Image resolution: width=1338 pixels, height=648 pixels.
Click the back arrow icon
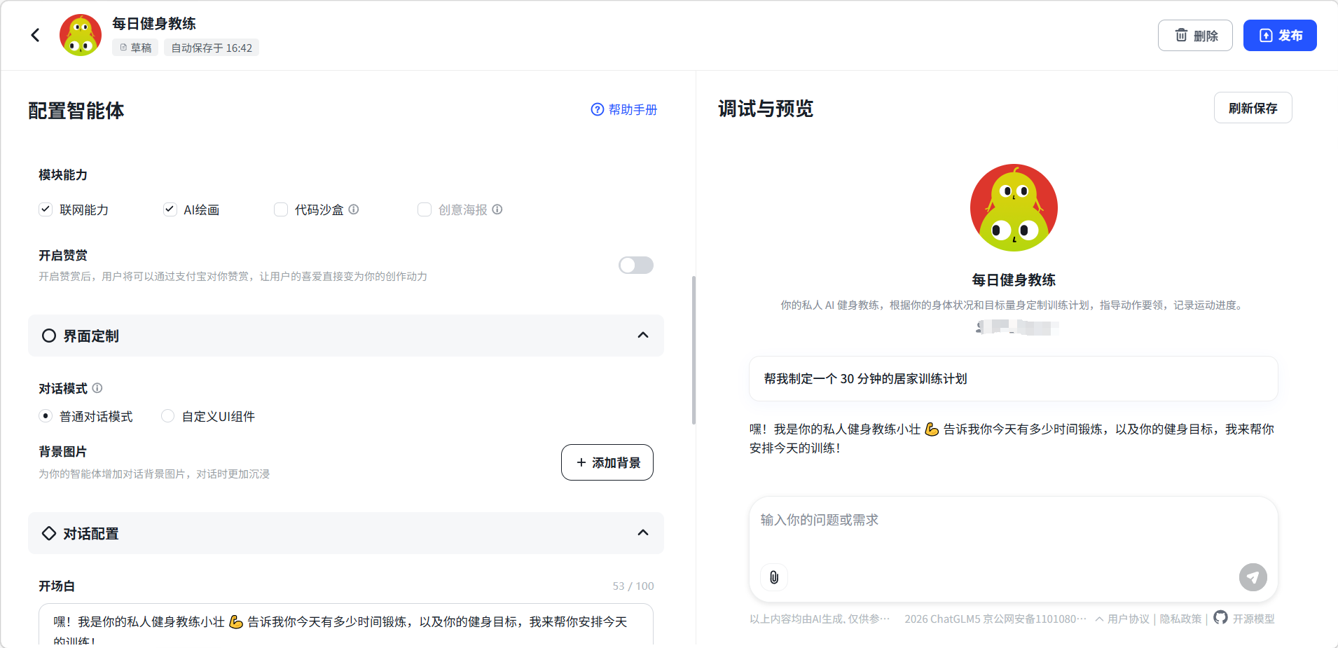pyautogui.click(x=35, y=35)
